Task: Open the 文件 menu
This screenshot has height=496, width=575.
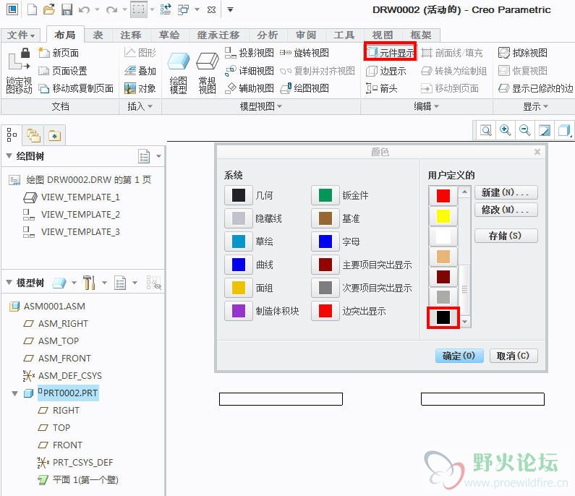Action: (x=21, y=35)
